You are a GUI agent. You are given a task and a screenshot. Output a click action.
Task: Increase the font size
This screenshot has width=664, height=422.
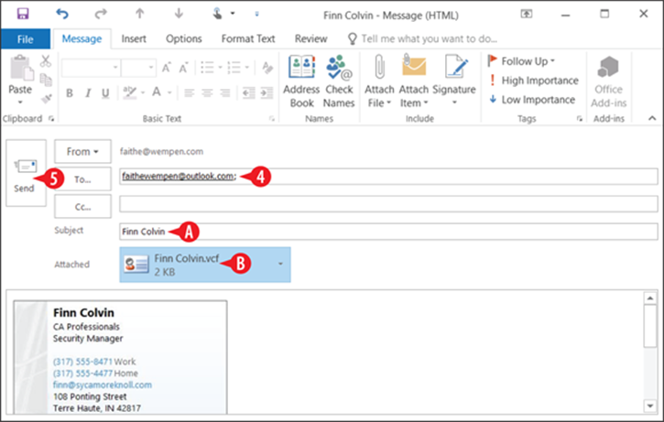[166, 68]
